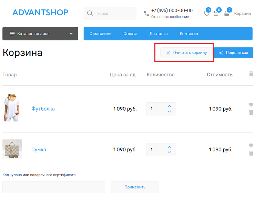Screen dimensions: 255x197
Task: Open the compare list icon in header
Action: click(x=216, y=14)
